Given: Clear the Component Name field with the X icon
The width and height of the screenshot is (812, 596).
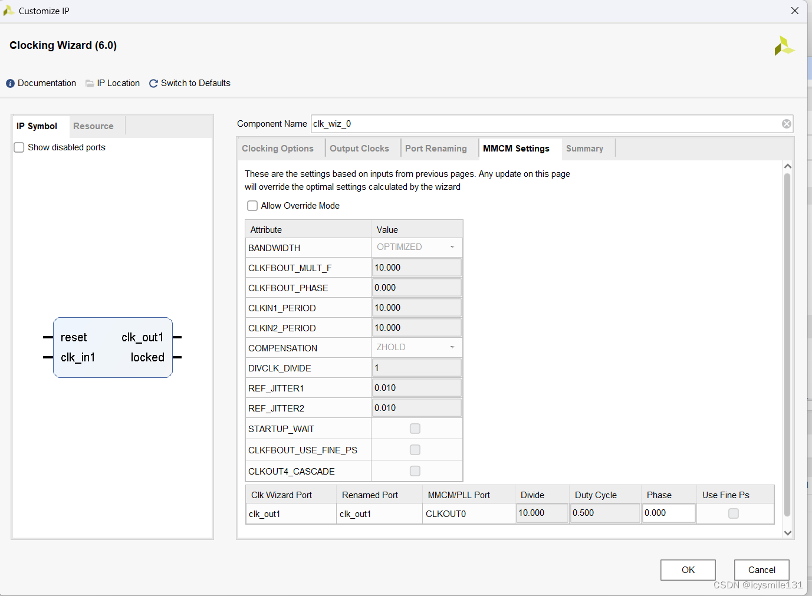Looking at the screenshot, I should [x=787, y=124].
